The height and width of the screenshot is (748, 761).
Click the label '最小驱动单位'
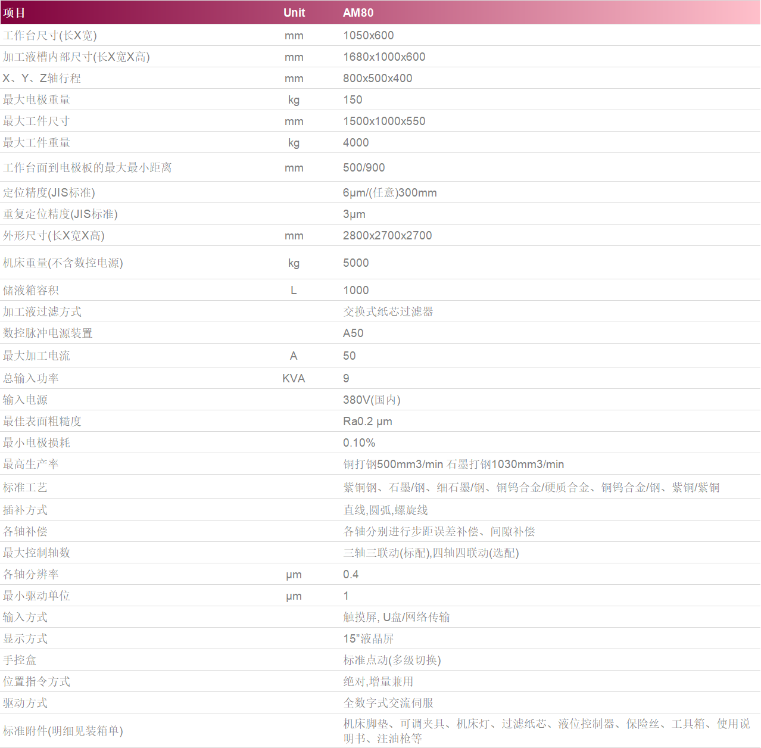(x=37, y=596)
